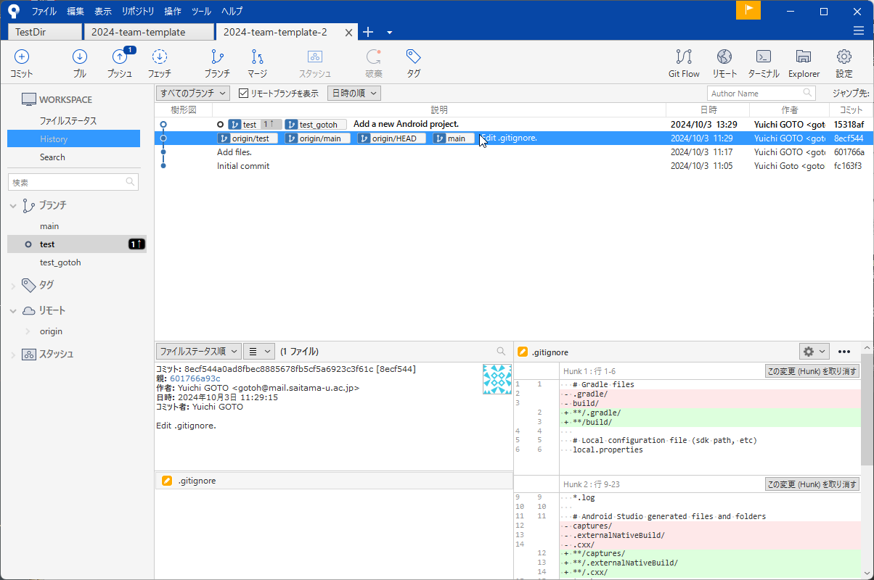This screenshot has height=580, width=874.
Task: Discard Hunk 1 with the reverse hunk button
Action: pyautogui.click(x=812, y=371)
